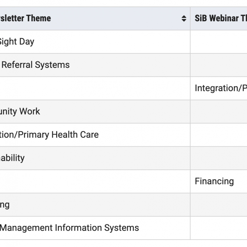The image size is (247, 247).
Task: Click empty webinar cell beside Community Work
Action: click(x=219, y=111)
